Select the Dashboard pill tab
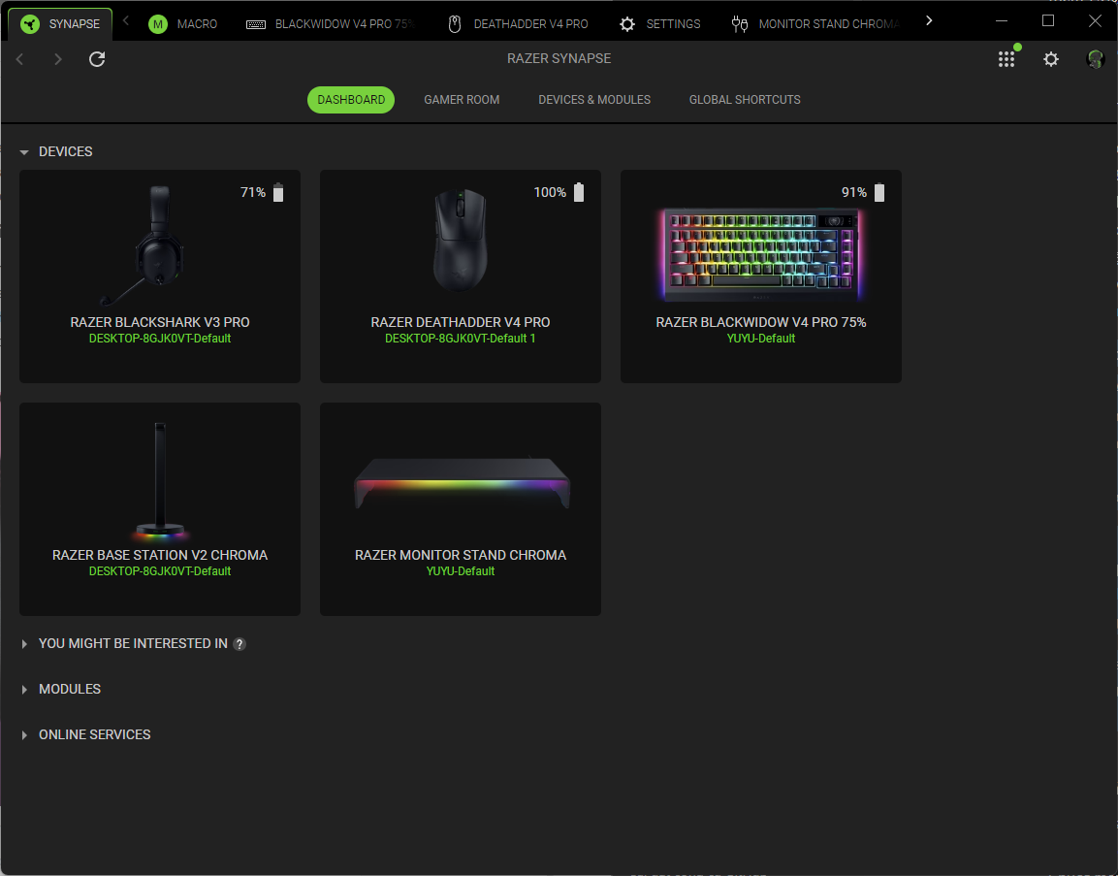This screenshot has width=1118, height=876. [x=351, y=100]
